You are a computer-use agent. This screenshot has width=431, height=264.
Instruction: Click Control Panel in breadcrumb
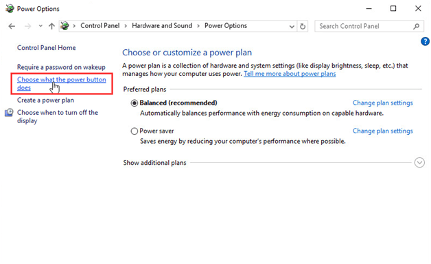100,26
